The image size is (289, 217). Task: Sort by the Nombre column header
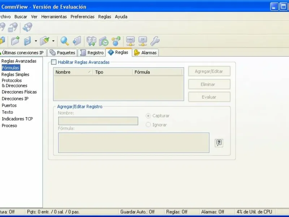73,72
